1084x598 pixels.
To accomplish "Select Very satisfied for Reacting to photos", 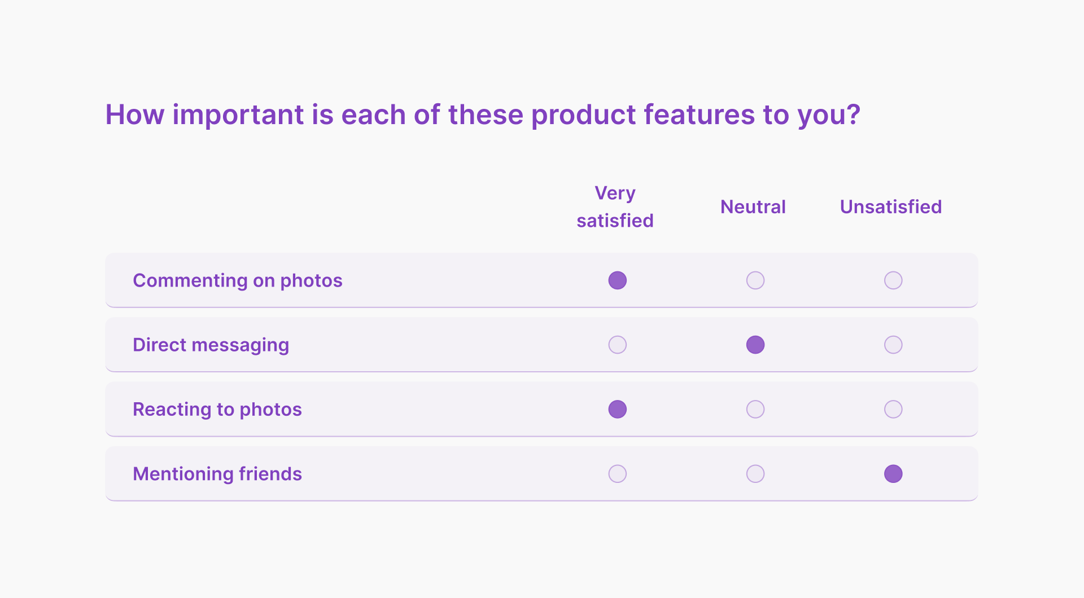I will (617, 409).
